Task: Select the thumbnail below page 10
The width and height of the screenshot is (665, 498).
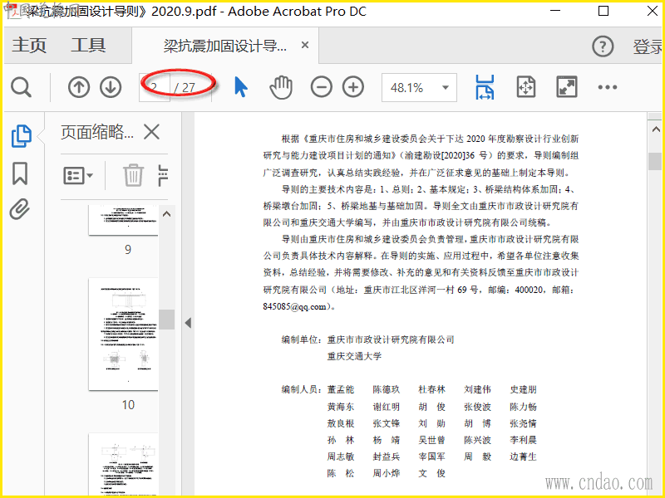Action: coord(123,464)
